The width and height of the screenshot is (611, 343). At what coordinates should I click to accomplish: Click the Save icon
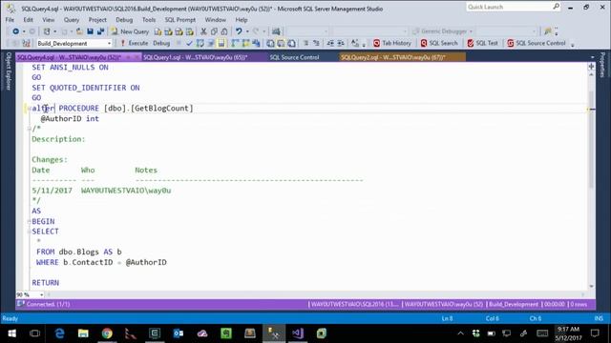tap(90, 31)
